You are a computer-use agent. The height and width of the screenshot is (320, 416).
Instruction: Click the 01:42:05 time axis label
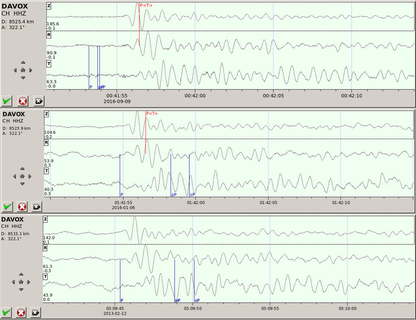(x=268, y=202)
